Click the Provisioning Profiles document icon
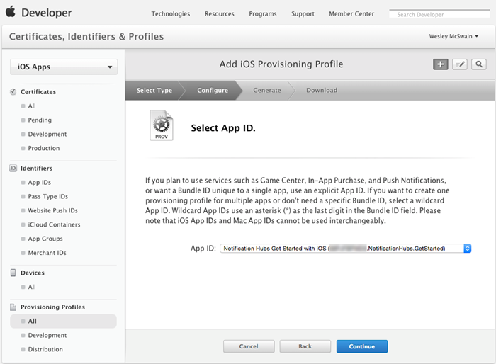Screen dimensions: 496x364 pos(13,307)
